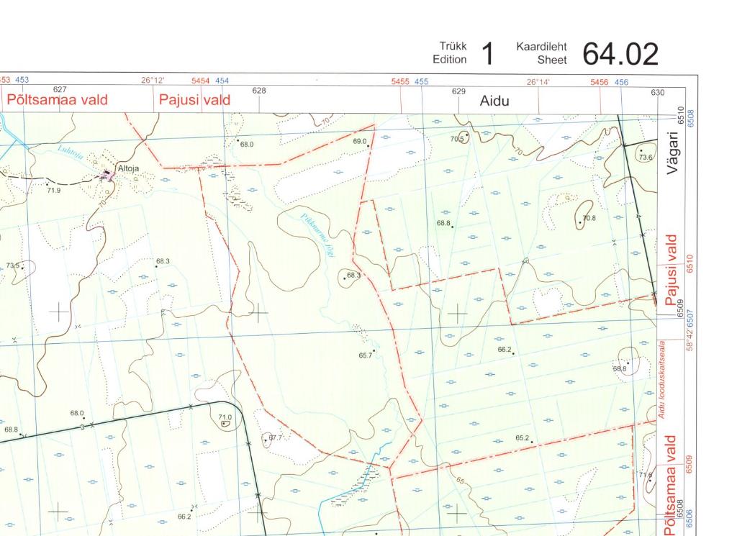Click the Luhtoja stream name label
The height and width of the screenshot is (536, 737).
70,150
